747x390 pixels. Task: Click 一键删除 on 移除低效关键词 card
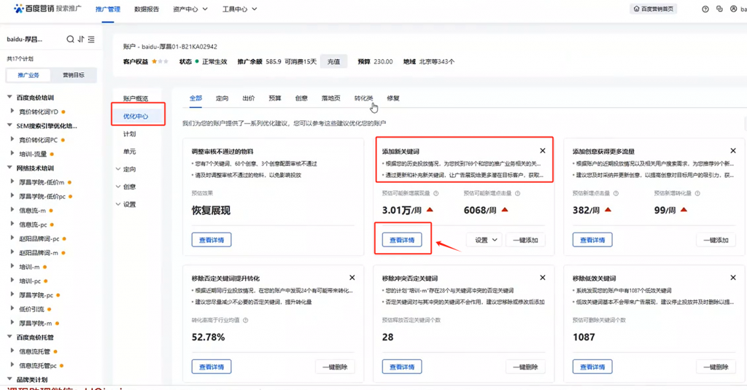(x=716, y=367)
